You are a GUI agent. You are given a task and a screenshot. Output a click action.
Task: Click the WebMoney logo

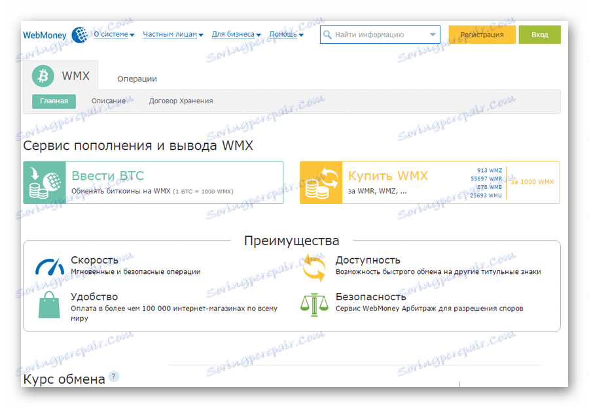pyautogui.click(x=55, y=35)
